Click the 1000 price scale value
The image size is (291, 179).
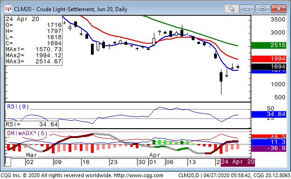[x=277, y=84]
